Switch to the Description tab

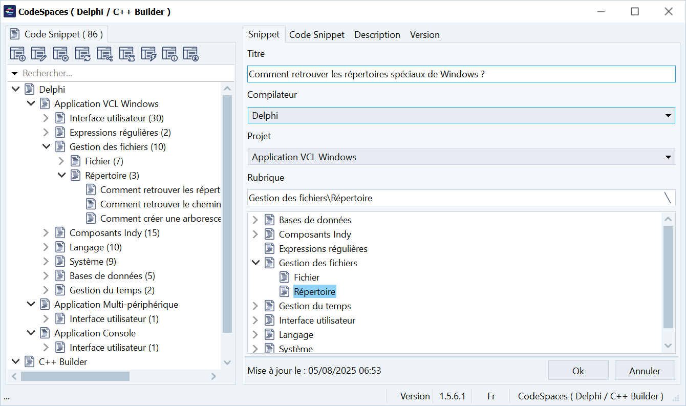click(x=377, y=35)
